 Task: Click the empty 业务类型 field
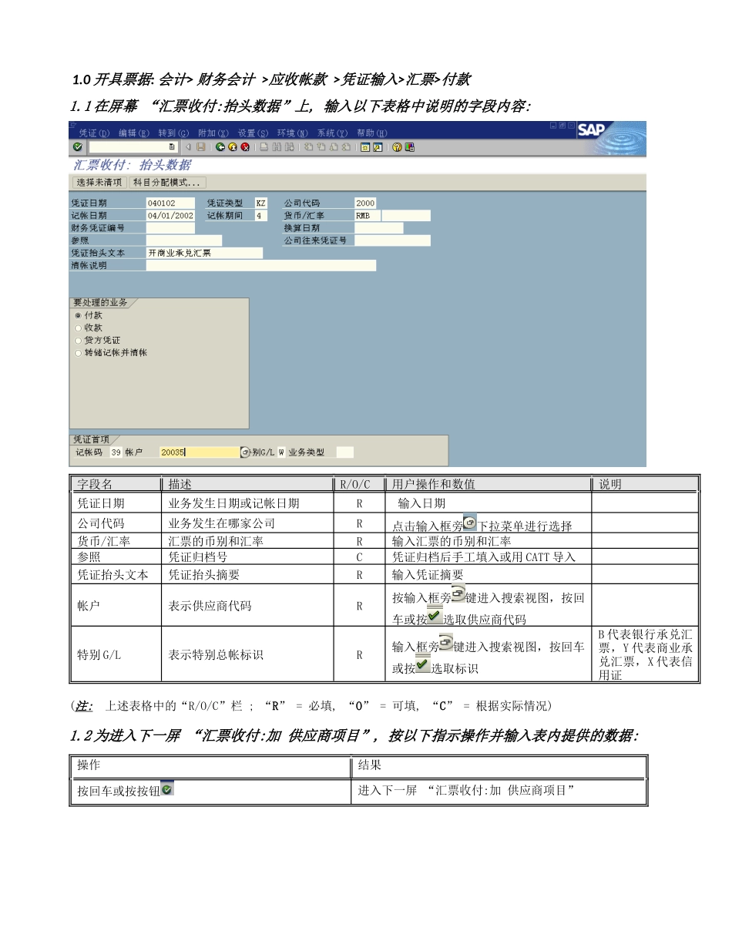[345, 452]
